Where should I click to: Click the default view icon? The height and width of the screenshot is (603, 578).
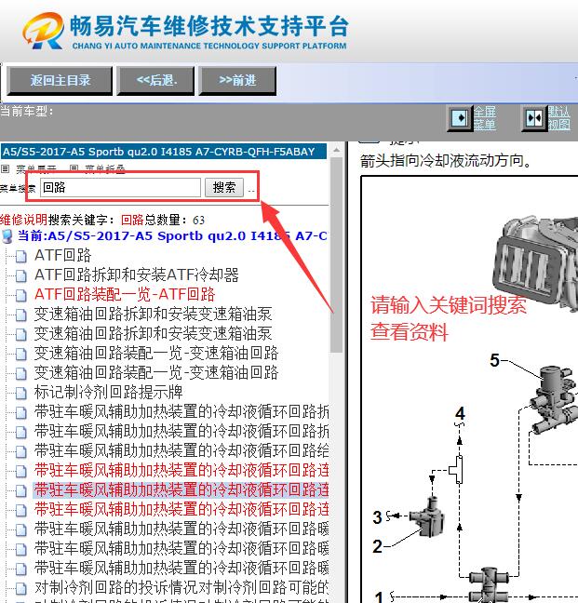tap(534, 118)
